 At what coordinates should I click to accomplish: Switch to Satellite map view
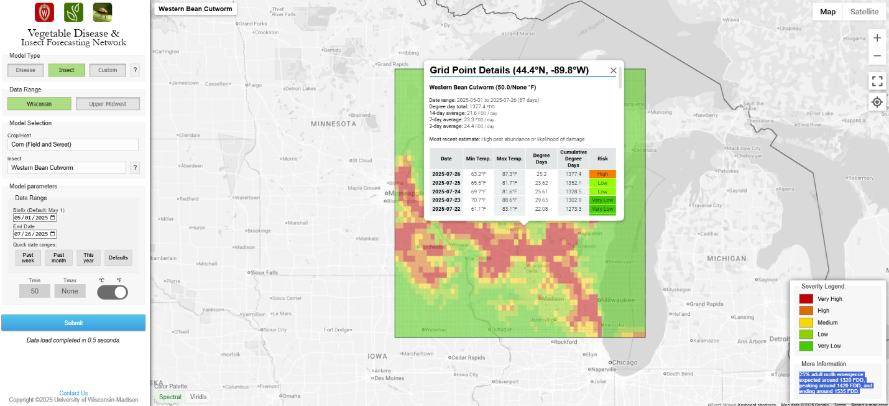coord(864,12)
